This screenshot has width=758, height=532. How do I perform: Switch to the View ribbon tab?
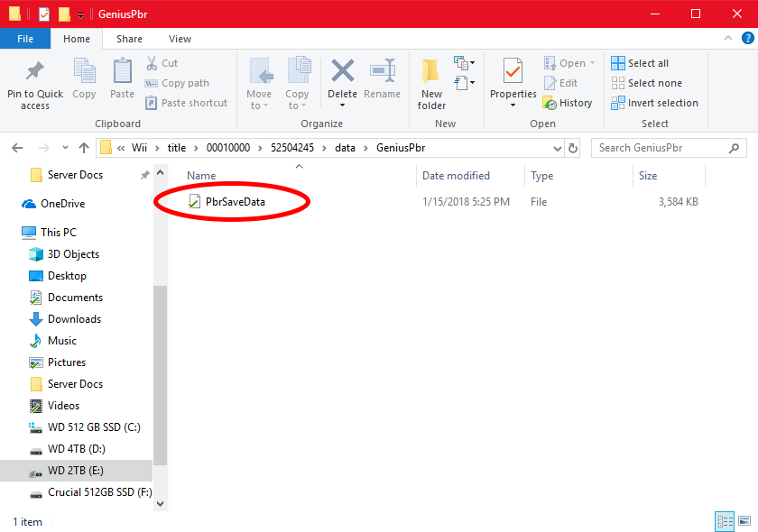[x=180, y=39]
